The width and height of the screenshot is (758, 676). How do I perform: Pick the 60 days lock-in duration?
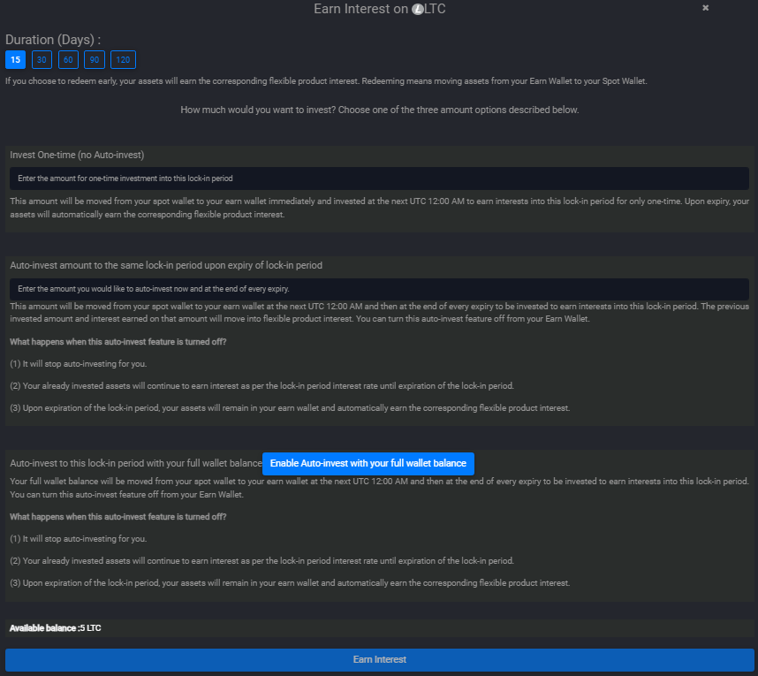click(68, 60)
